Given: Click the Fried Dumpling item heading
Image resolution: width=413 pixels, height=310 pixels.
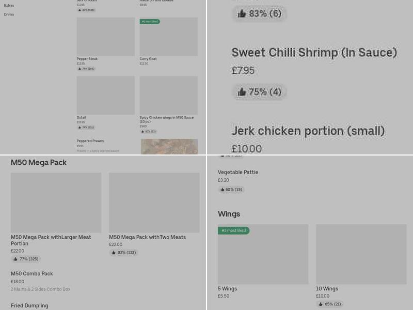Looking at the screenshot, I should (30, 305).
